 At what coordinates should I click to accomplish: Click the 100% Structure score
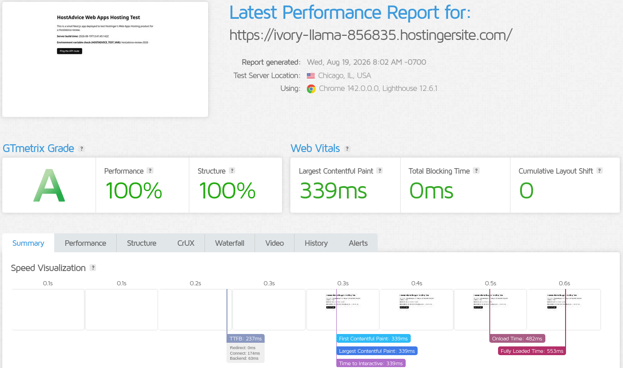[x=227, y=191]
